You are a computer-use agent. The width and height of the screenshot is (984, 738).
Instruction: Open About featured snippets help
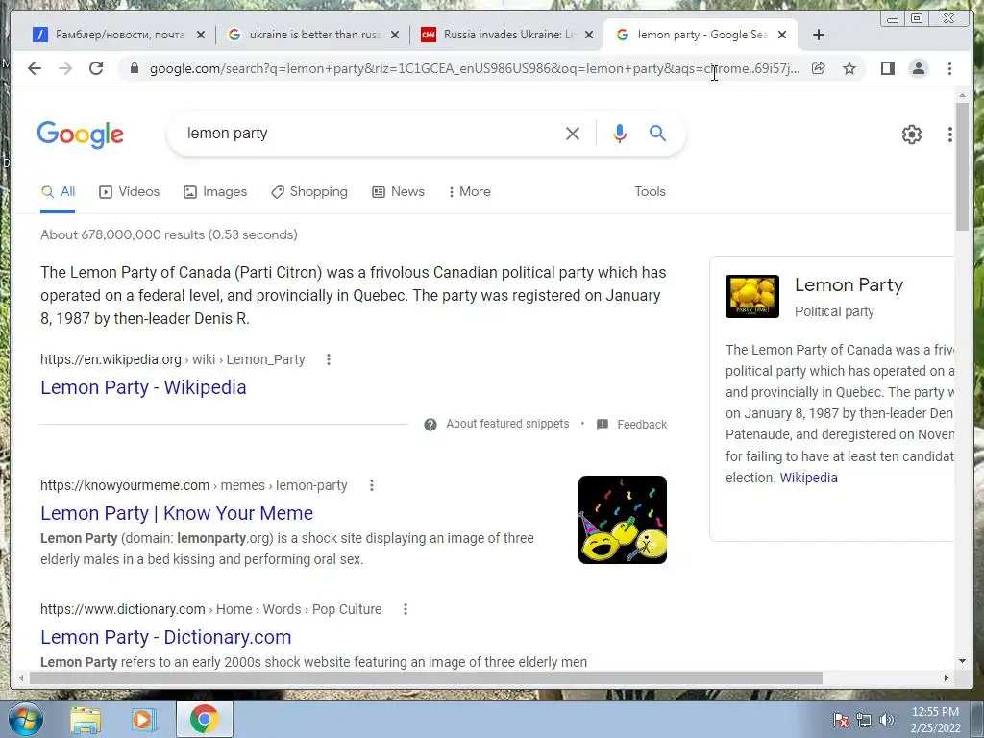[497, 424]
